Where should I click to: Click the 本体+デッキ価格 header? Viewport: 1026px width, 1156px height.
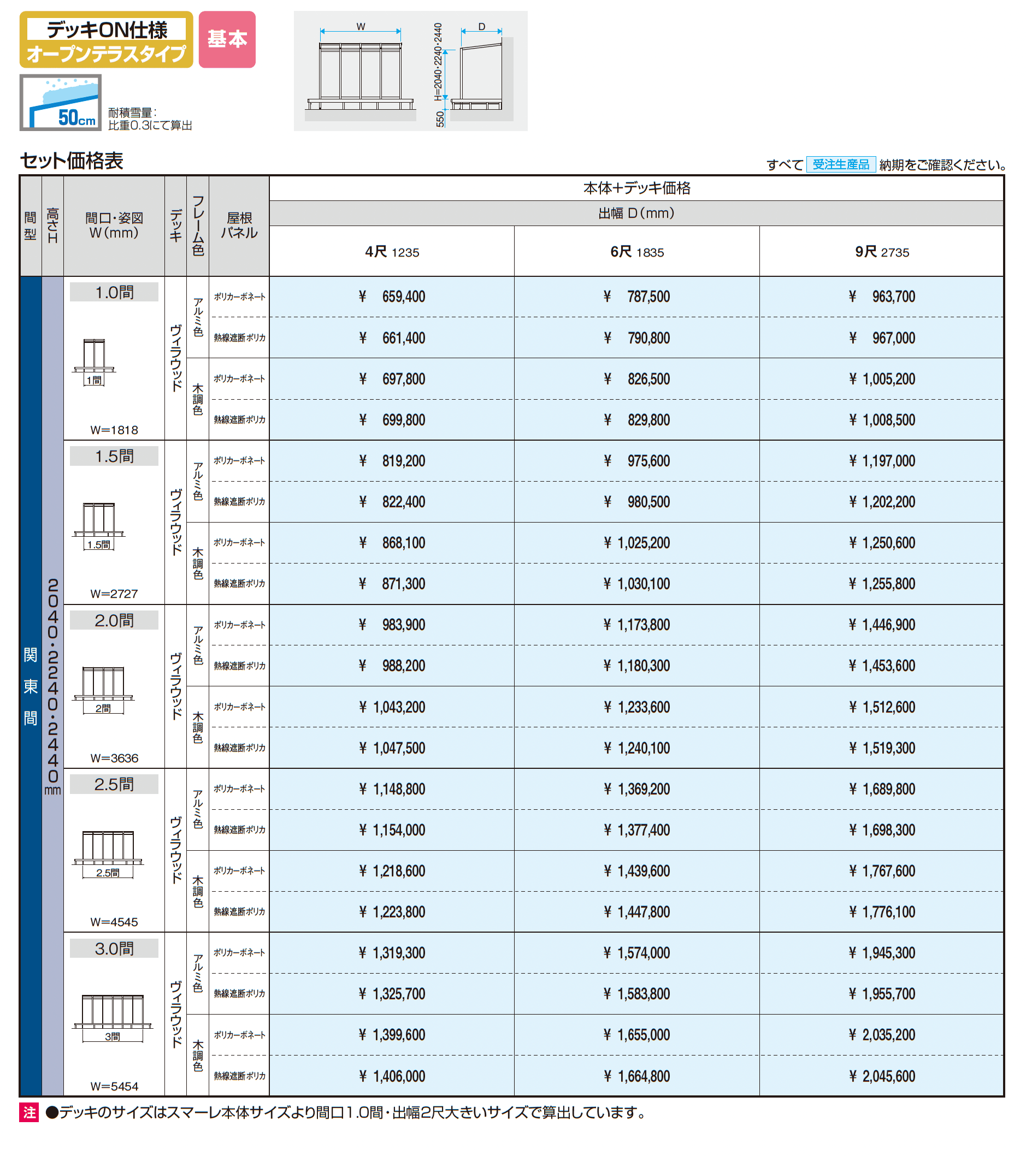pos(636,188)
